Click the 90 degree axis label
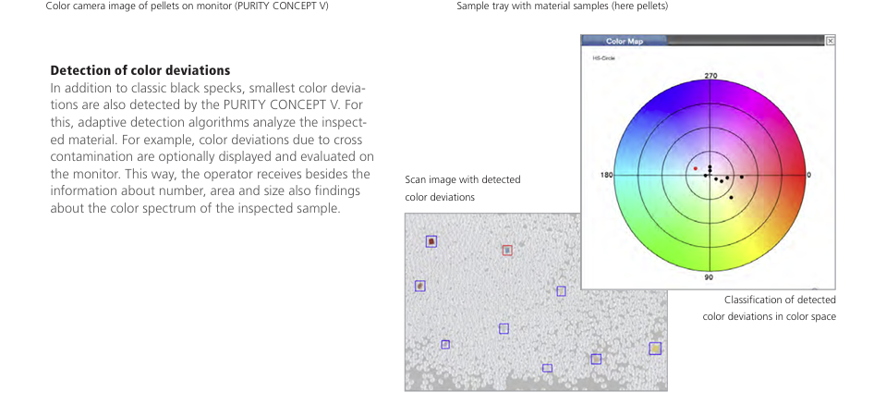This screenshot has height=417, width=874. pyautogui.click(x=709, y=276)
